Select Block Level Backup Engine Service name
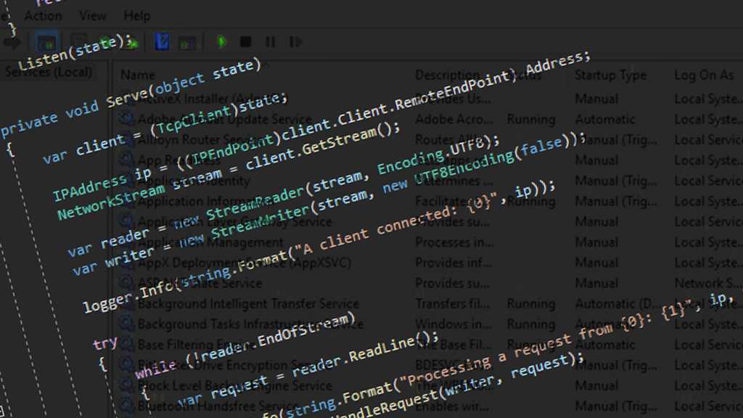Viewport: 743px width, 418px height. [x=235, y=385]
